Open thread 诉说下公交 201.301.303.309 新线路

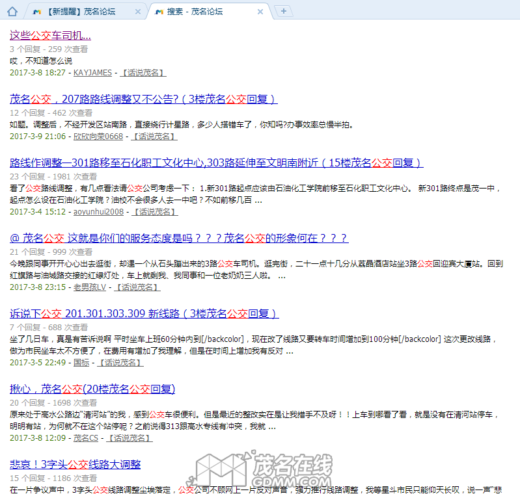coord(144,313)
